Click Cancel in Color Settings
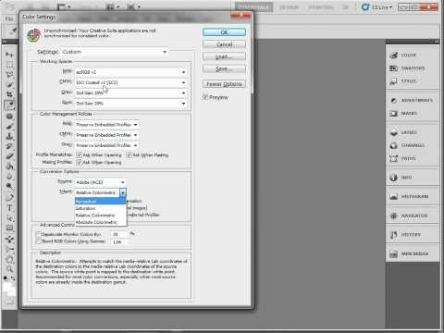The height and width of the screenshot is (333, 444). coord(224,44)
